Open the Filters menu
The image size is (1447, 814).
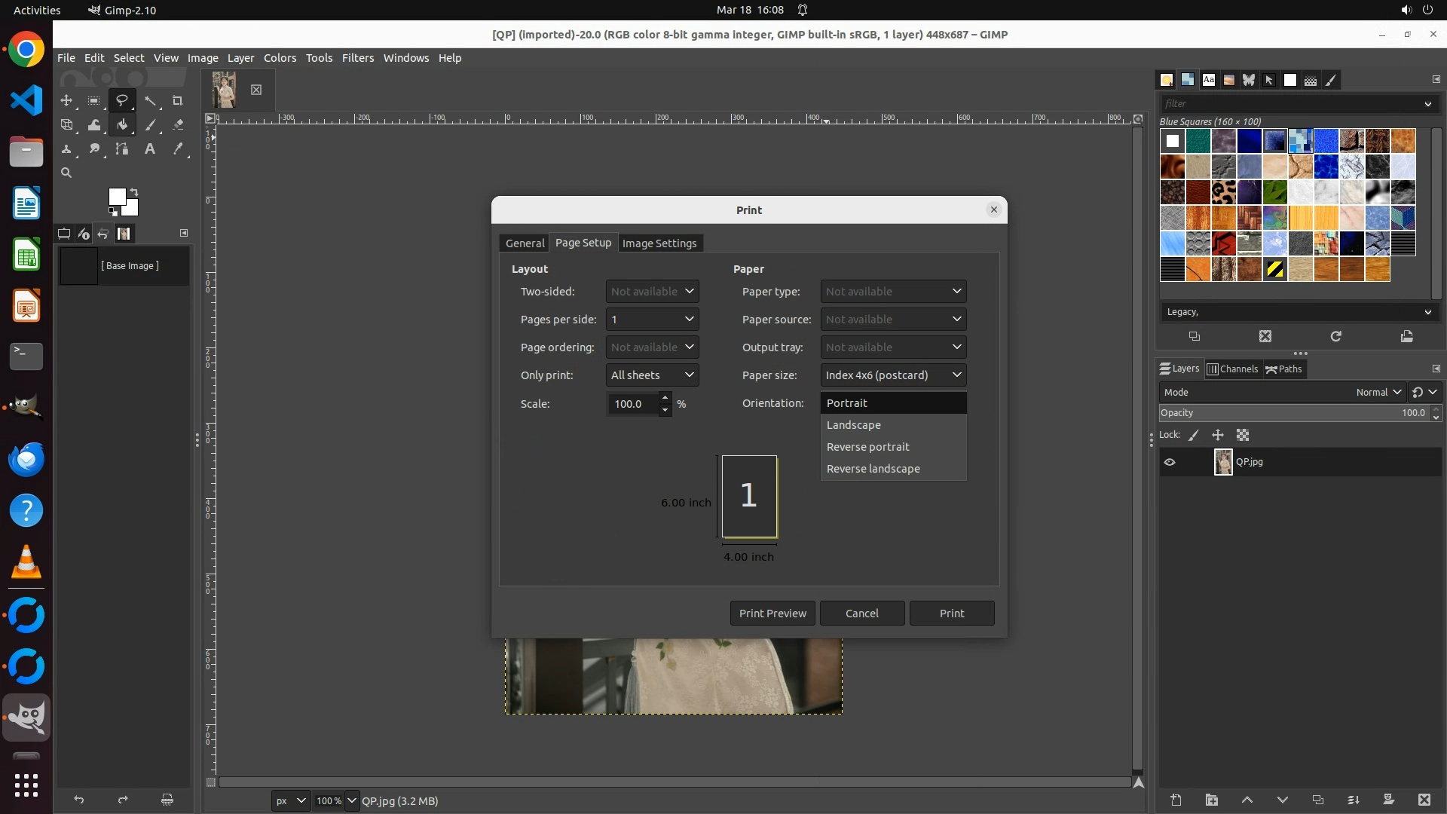tap(357, 58)
